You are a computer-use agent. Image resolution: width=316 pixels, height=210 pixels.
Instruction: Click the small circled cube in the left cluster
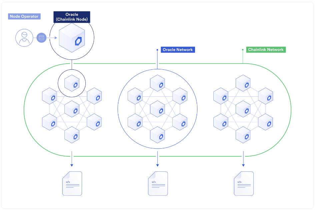point(72,83)
